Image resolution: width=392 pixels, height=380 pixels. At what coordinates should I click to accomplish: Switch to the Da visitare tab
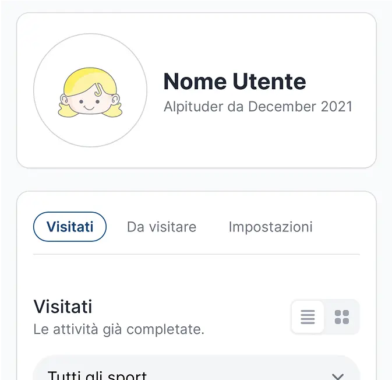click(x=161, y=227)
